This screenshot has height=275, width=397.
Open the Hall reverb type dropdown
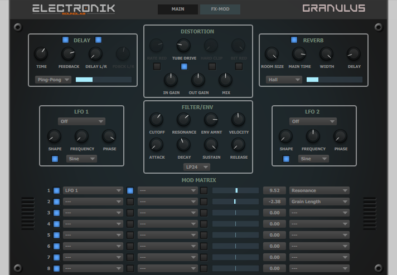[284, 80]
